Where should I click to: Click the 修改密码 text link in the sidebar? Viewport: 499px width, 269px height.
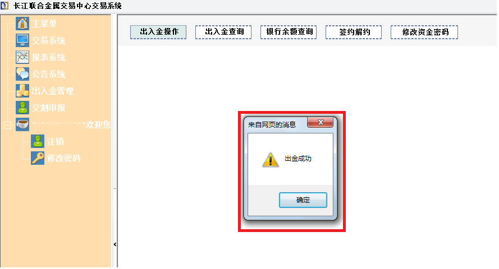63,158
